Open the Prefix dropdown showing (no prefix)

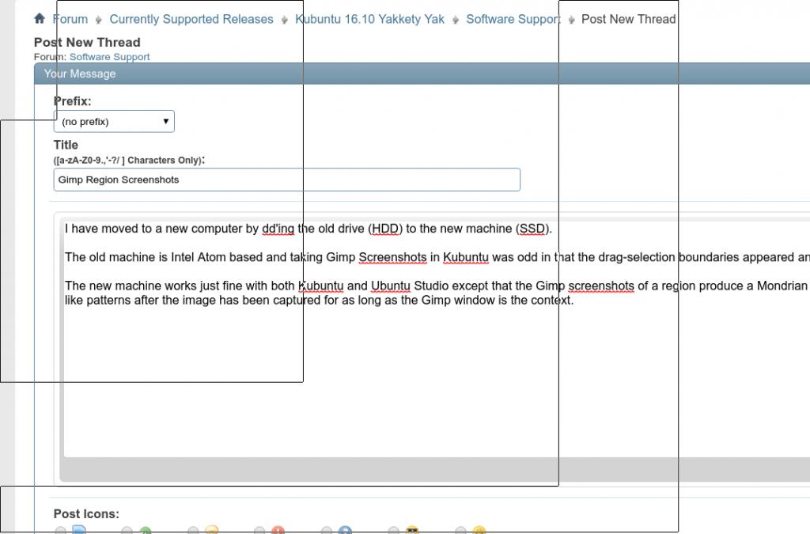114,122
